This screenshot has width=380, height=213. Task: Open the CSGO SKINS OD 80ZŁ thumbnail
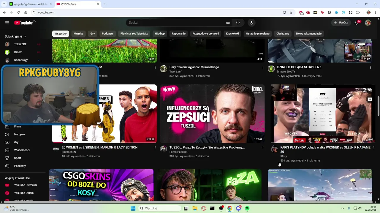click(x=101, y=185)
